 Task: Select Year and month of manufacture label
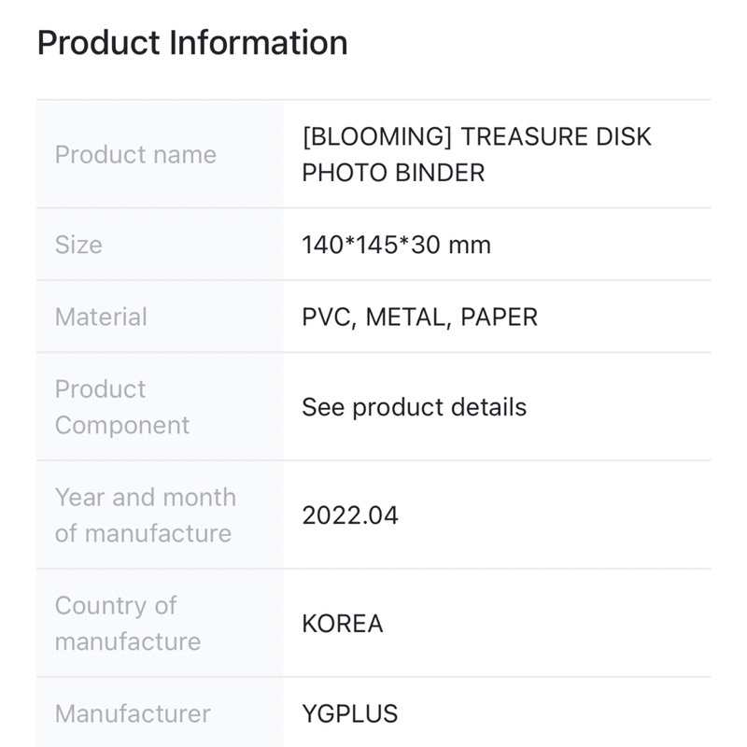(x=145, y=515)
